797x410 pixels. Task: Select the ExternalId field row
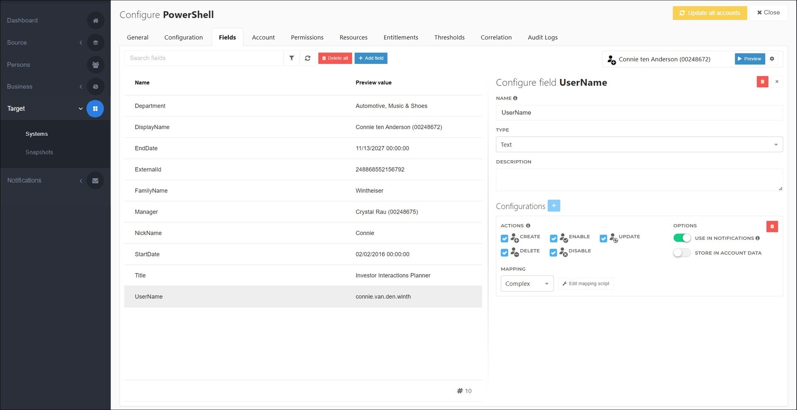click(303, 169)
